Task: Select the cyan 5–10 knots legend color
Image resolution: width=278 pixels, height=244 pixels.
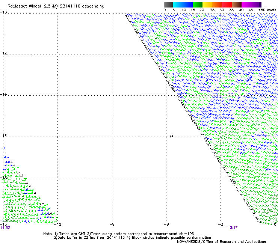Action: point(178,5)
